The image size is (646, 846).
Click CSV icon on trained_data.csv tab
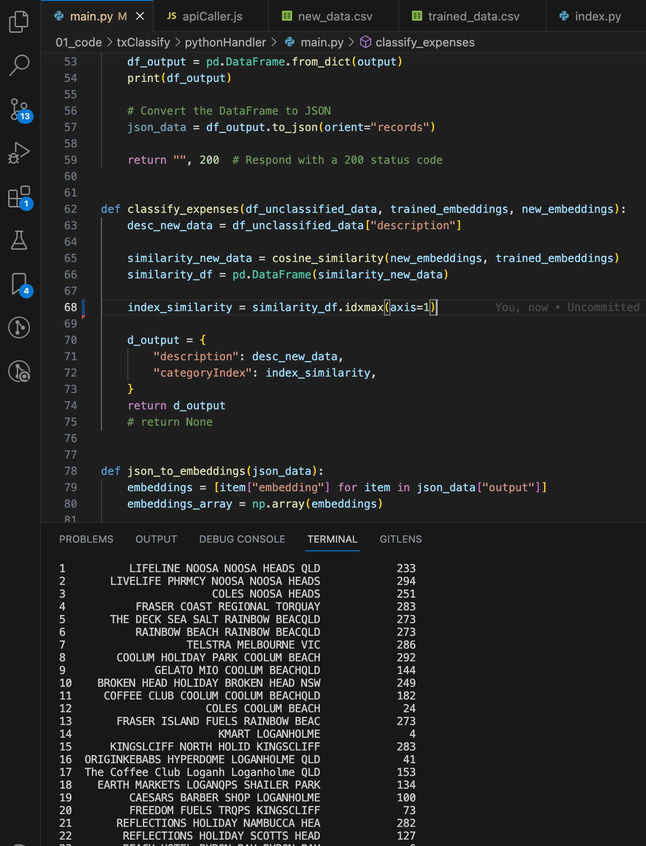(x=417, y=16)
